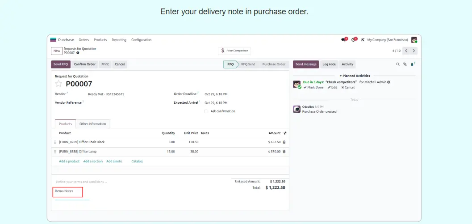This screenshot has width=472, height=224.
Task: Open the optional columns settings icon
Action: pos(285,133)
